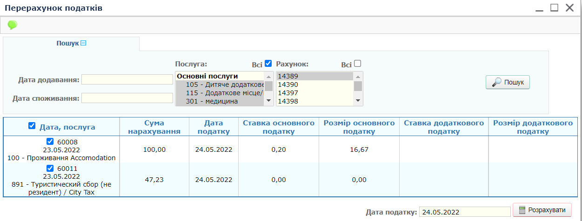Minimize the Перерахунок податків window
Viewport: 582px width, 221px height.
[539, 8]
